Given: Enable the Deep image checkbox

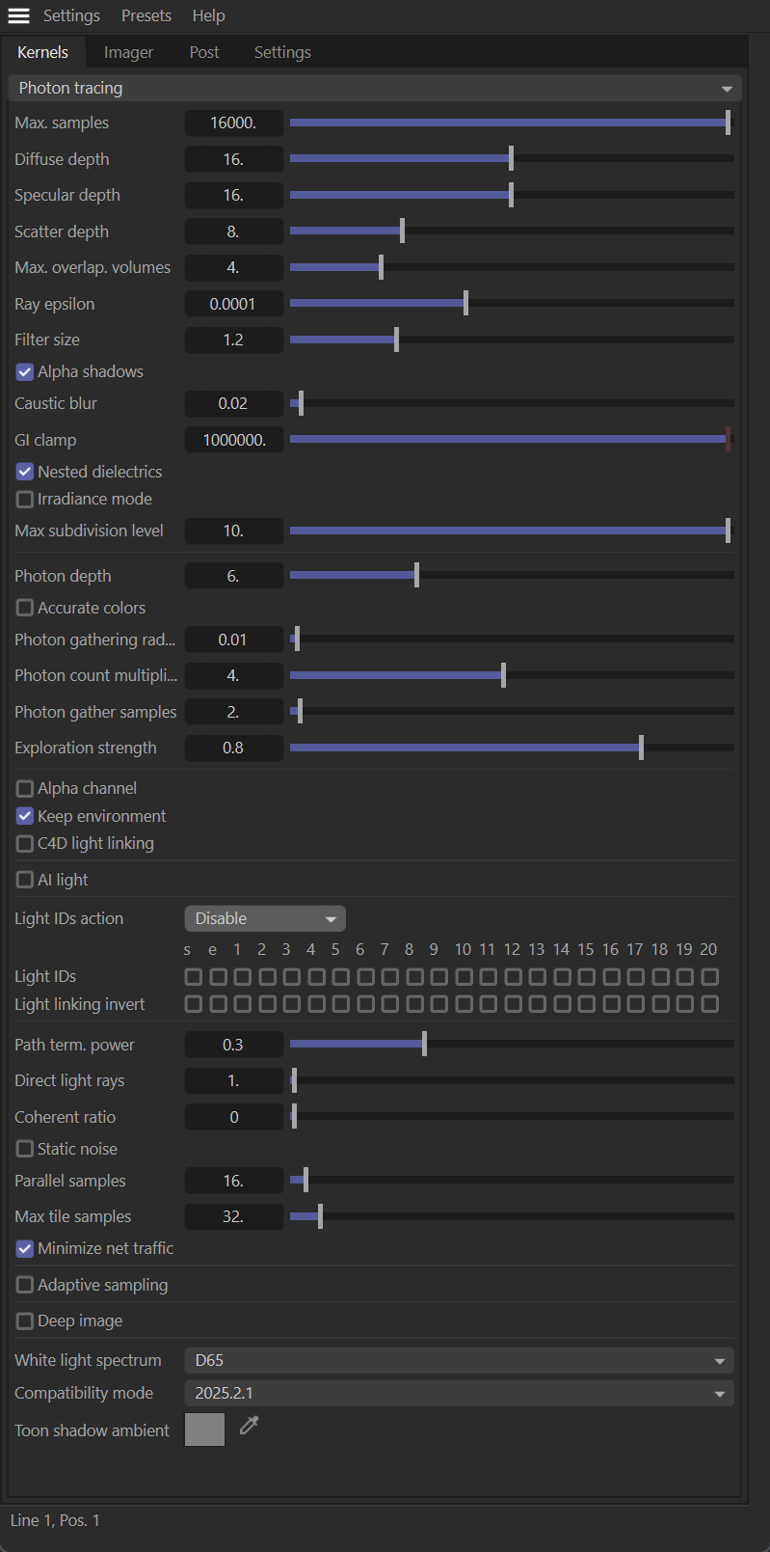Looking at the screenshot, I should [x=25, y=1321].
